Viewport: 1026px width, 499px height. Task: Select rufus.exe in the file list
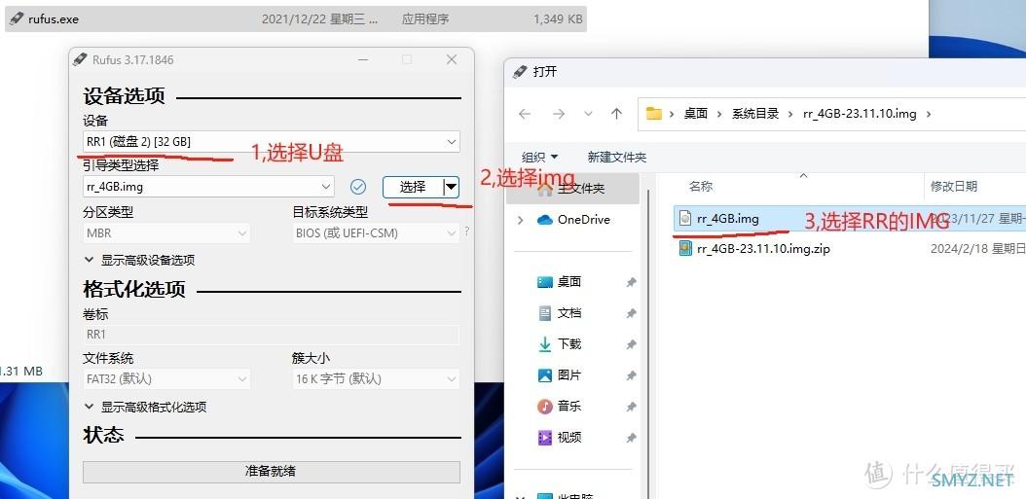click(x=296, y=18)
